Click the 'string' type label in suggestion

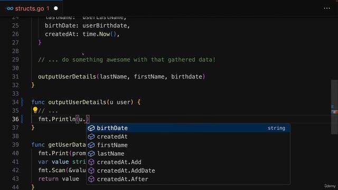[276, 128]
